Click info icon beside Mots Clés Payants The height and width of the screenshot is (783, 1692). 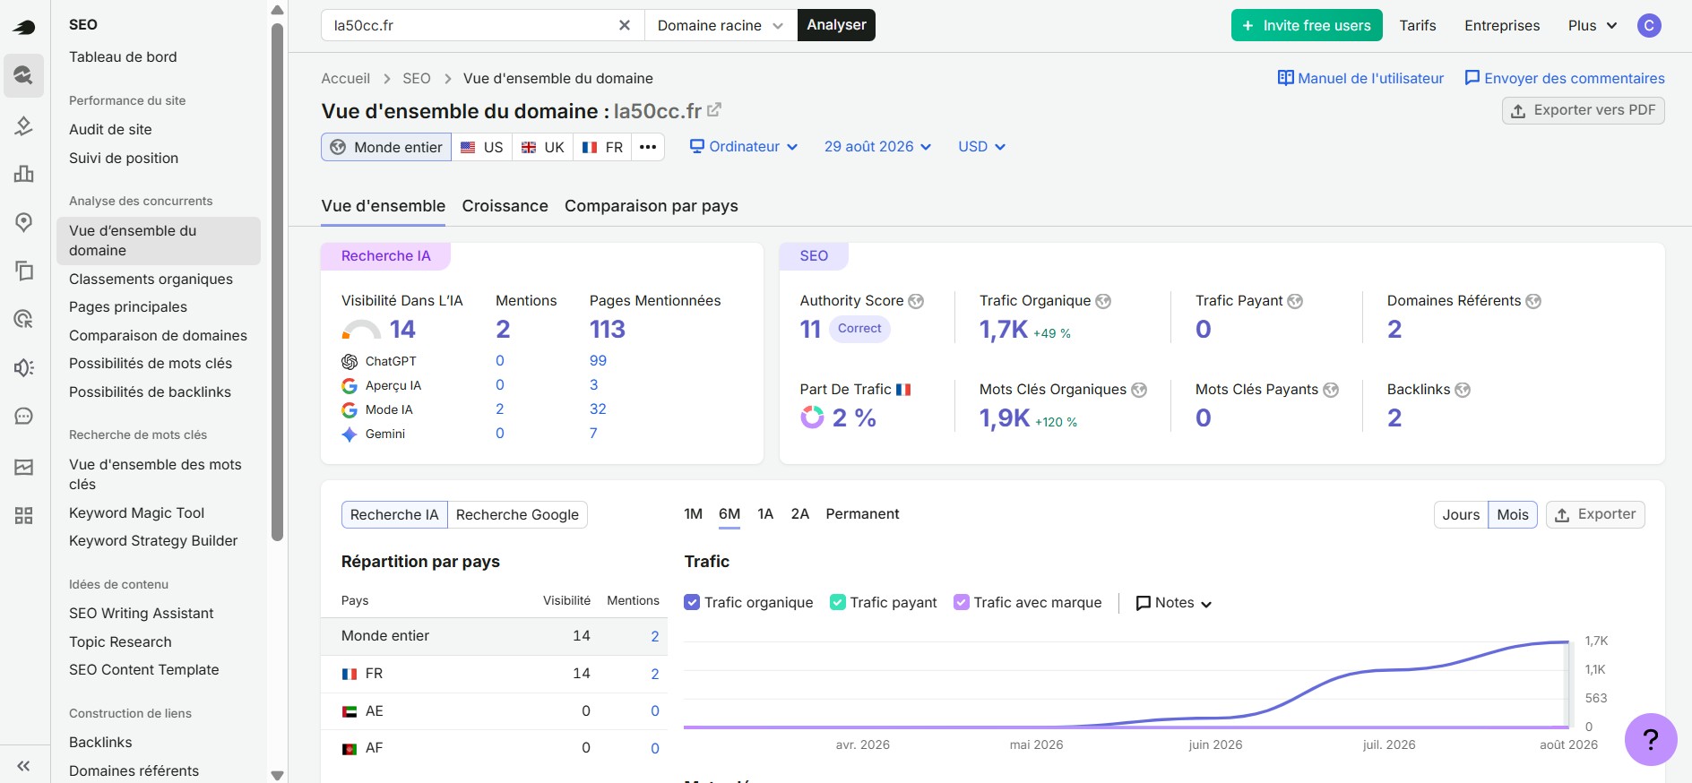1331,390
